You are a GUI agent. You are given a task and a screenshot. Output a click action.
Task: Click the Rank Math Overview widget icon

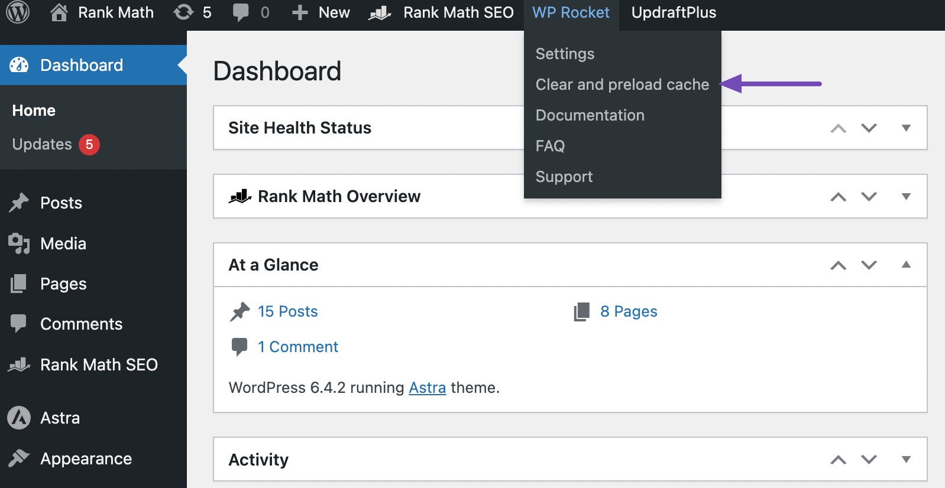click(x=240, y=196)
